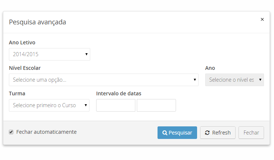Toggle via the Fechar automaticamente label text
The width and height of the screenshot is (274, 160).
(46, 132)
